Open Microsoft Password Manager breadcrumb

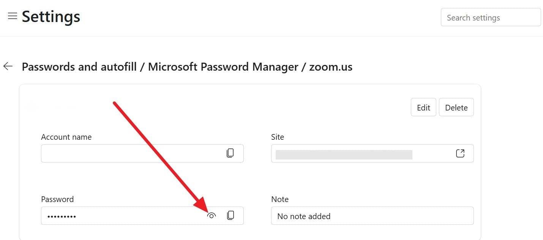point(223,67)
